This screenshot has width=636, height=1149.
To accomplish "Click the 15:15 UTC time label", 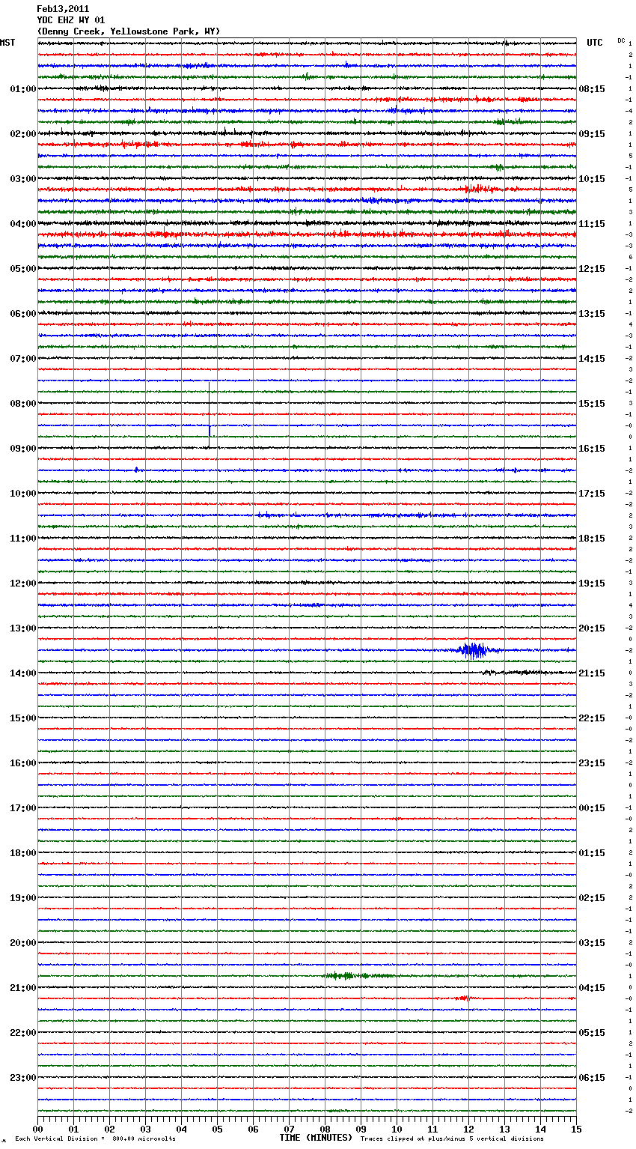I will (x=592, y=404).
